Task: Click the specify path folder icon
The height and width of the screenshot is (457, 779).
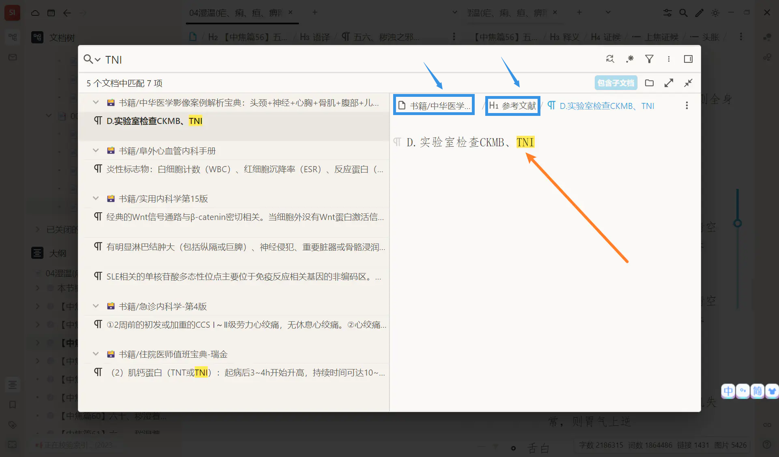Action: pyautogui.click(x=649, y=83)
